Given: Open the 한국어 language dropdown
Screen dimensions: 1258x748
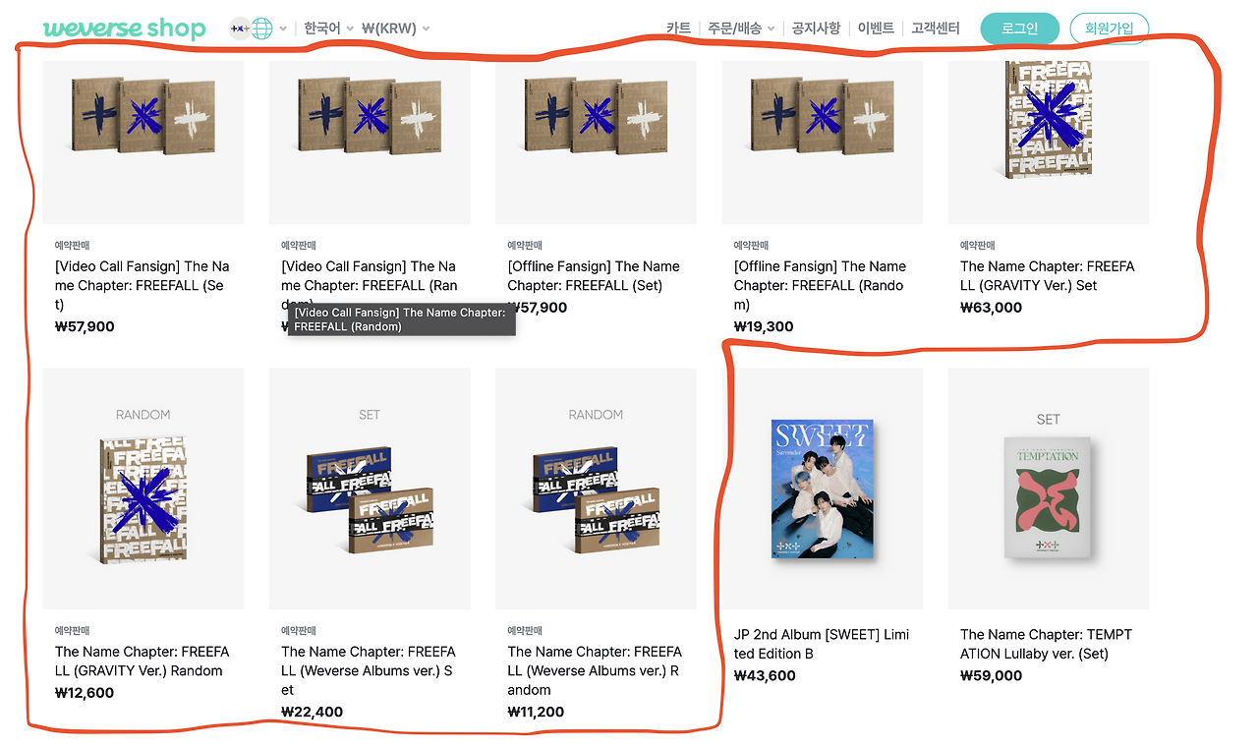Looking at the screenshot, I should [329, 29].
